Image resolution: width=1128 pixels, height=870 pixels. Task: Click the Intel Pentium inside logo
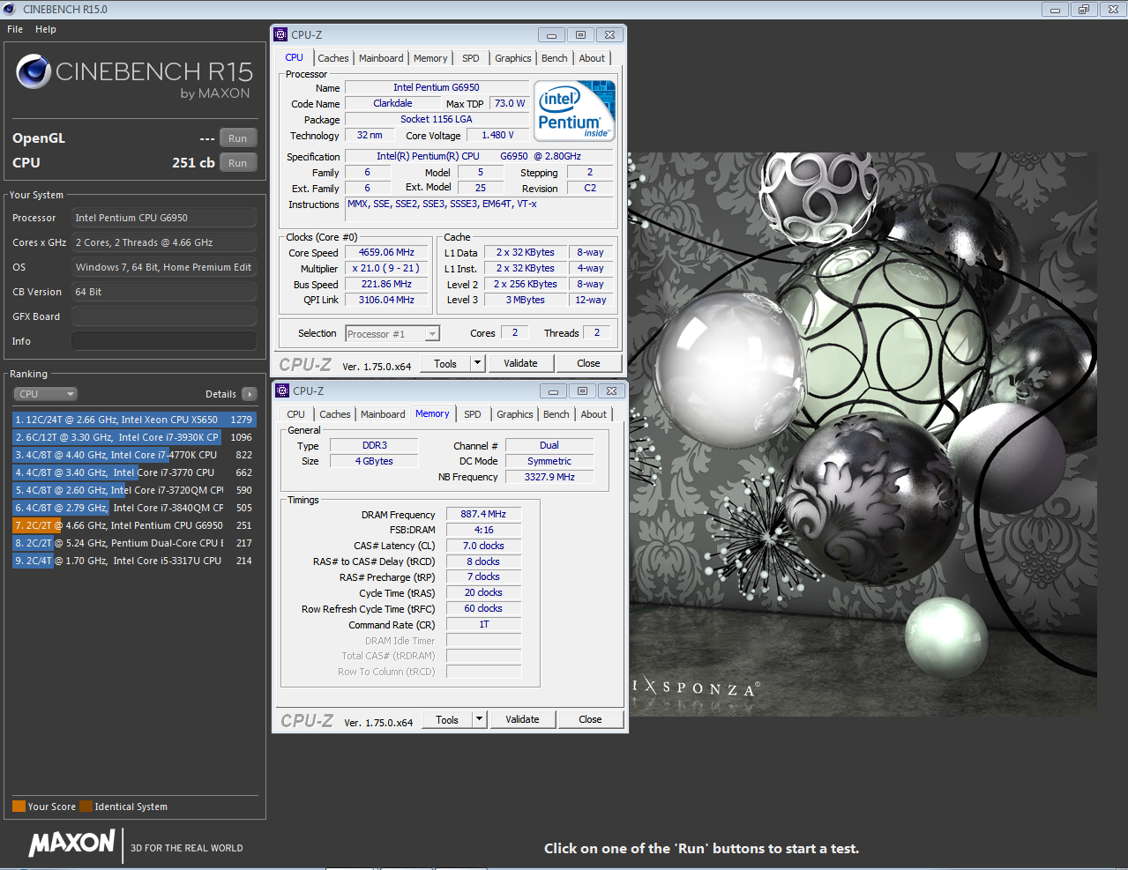point(574,111)
